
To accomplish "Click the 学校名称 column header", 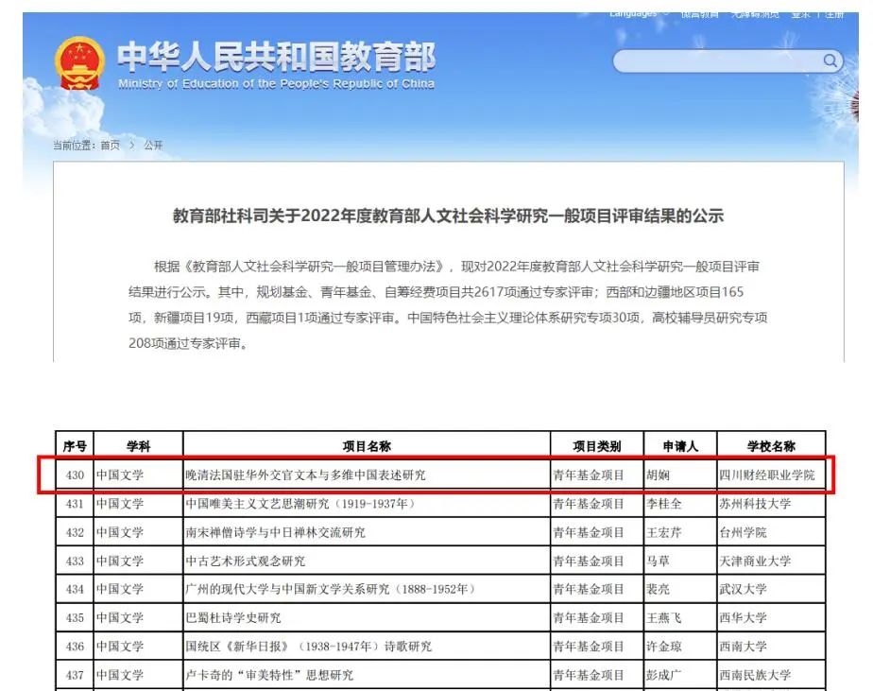I will (x=771, y=446).
